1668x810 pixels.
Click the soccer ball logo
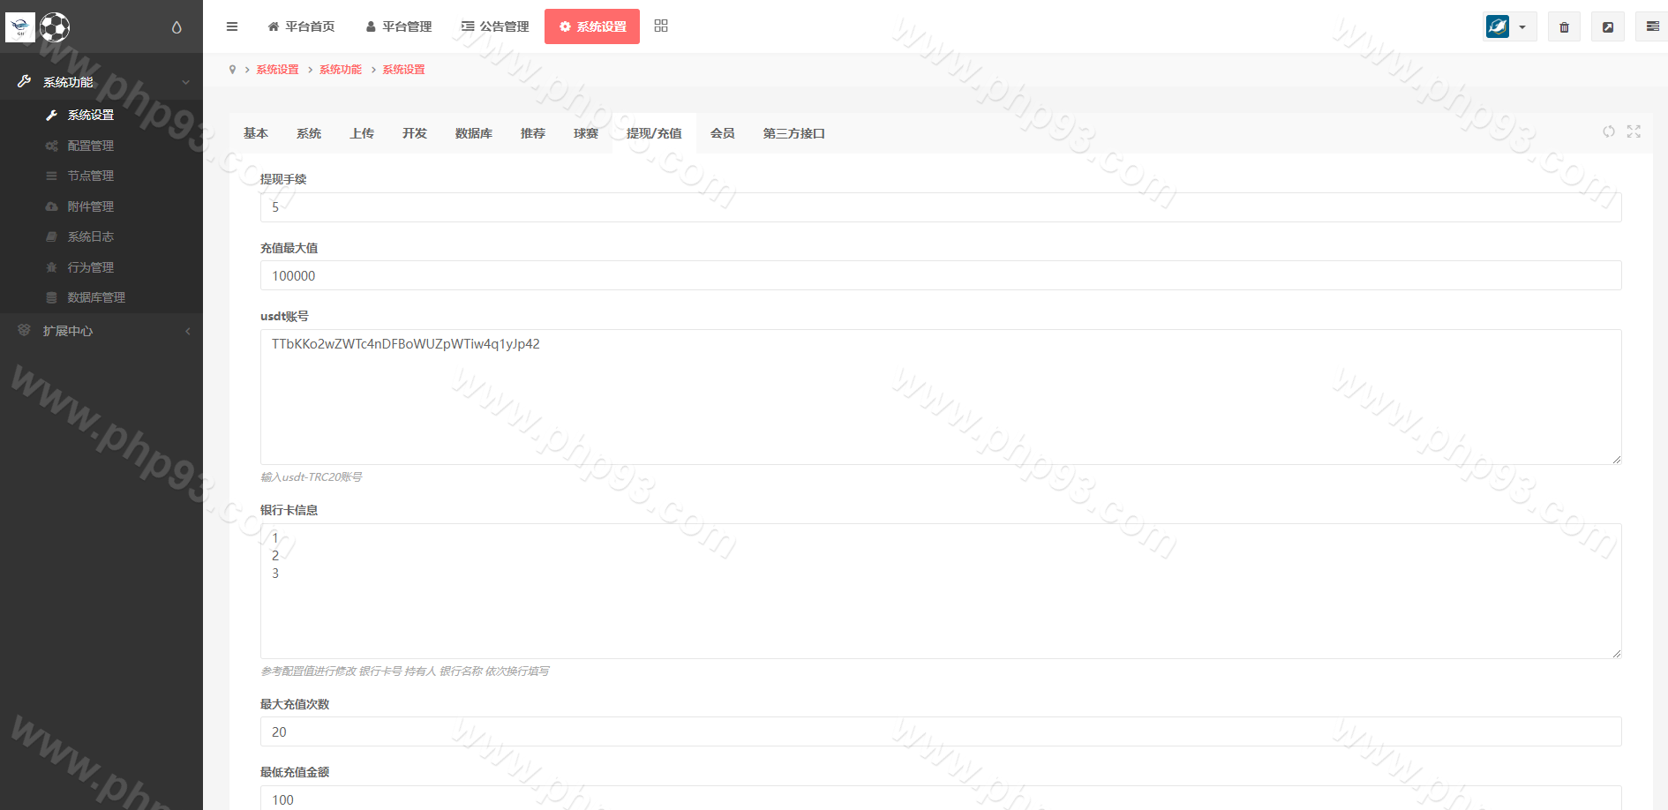click(55, 27)
